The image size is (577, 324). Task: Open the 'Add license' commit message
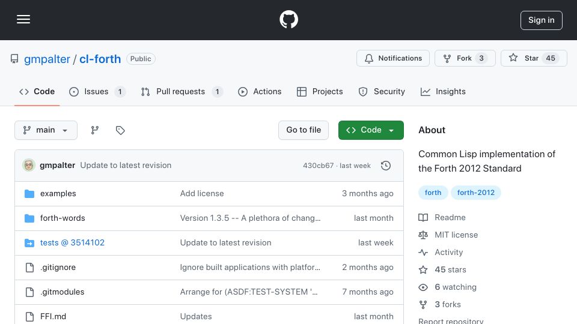pos(202,194)
